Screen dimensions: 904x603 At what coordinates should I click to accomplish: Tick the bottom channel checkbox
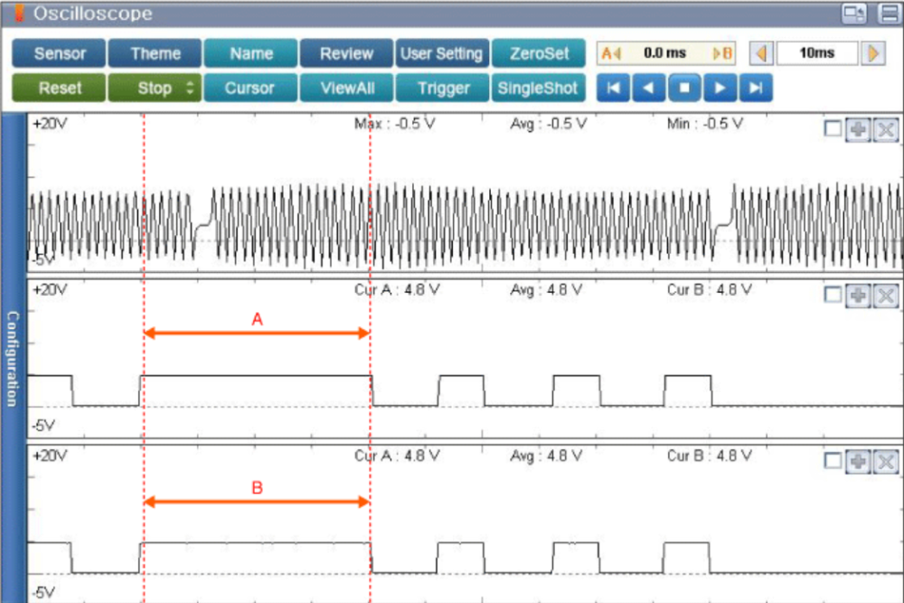click(833, 461)
